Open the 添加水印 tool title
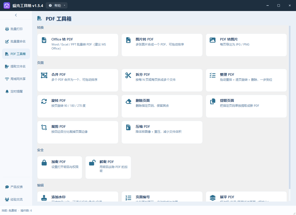The image size is (296, 215). click(x=58, y=197)
